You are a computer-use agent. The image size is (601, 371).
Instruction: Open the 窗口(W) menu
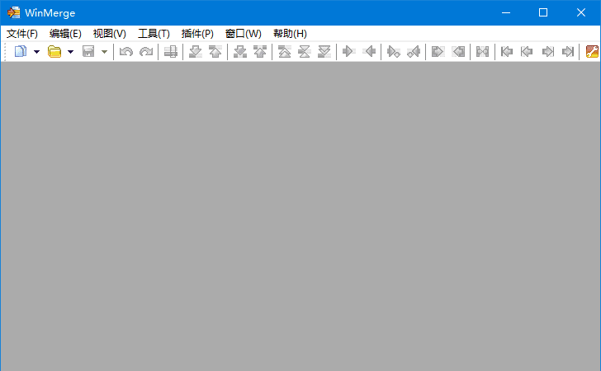pyautogui.click(x=243, y=34)
